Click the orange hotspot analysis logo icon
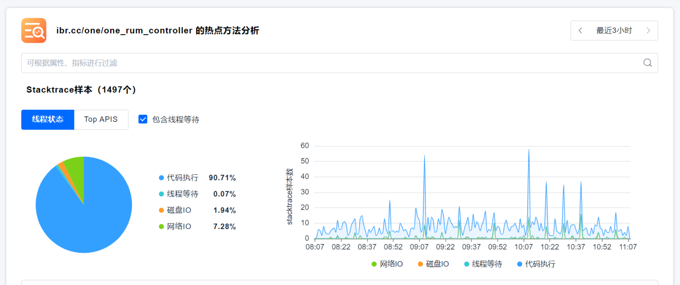This screenshot has height=285, width=680. click(34, 30)
